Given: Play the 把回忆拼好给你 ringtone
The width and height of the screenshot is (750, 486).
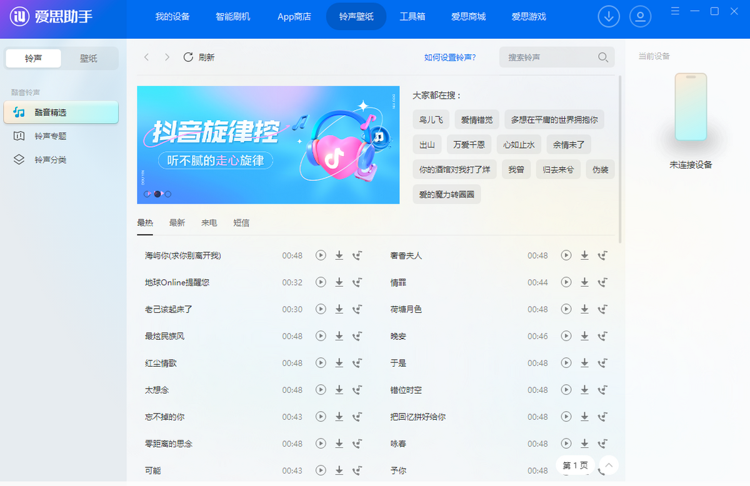Looking at the screenshot, I should coord(566,417).
